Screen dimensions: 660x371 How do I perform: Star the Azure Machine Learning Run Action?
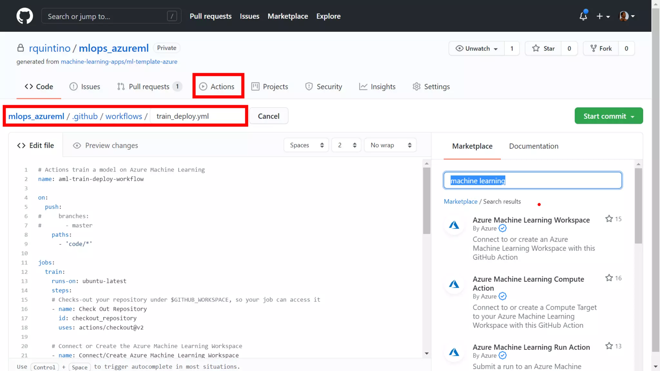coord(609,346)
